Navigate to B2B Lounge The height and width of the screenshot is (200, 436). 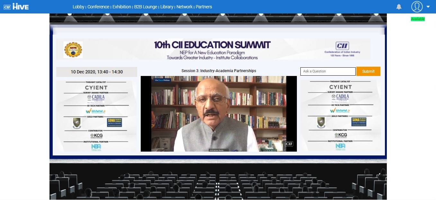pos(146,7)
